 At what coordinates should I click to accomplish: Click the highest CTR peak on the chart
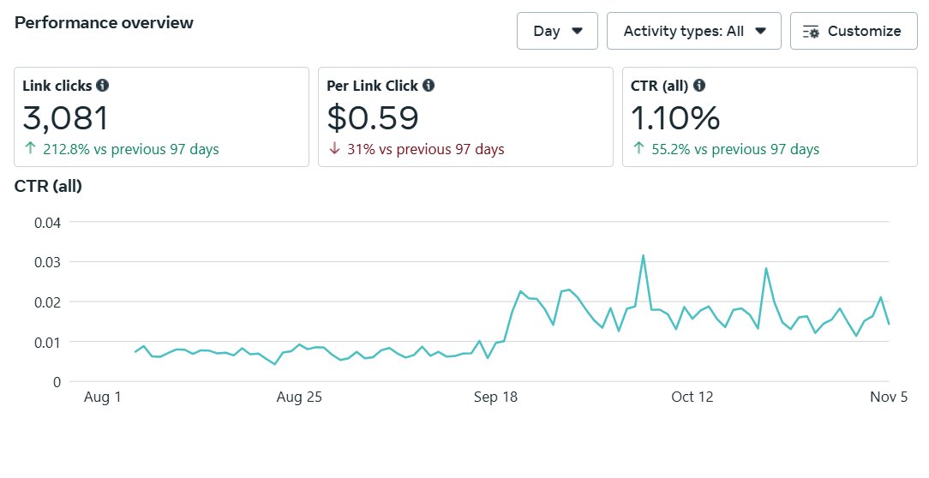click(643, 256)
